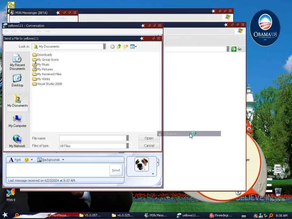292x219 pixels.
Task: Click the Open button
Action: pos(149,138)
